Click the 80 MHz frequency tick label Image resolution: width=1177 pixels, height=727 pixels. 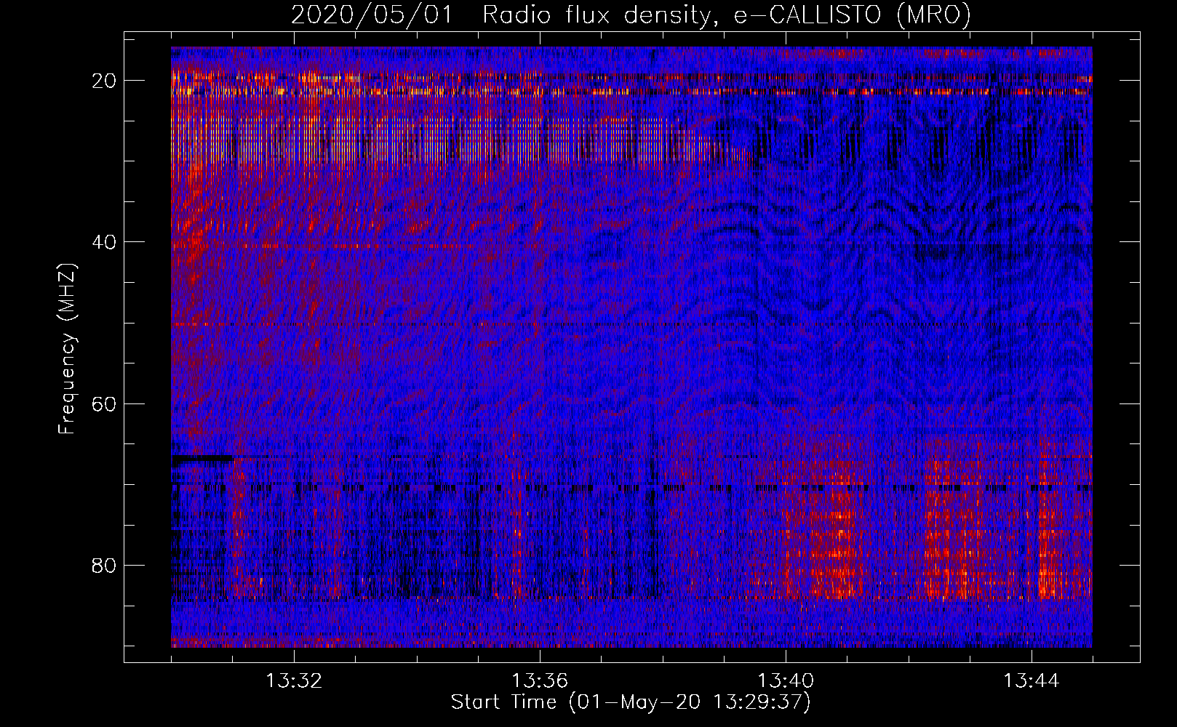tap(105, 565)
